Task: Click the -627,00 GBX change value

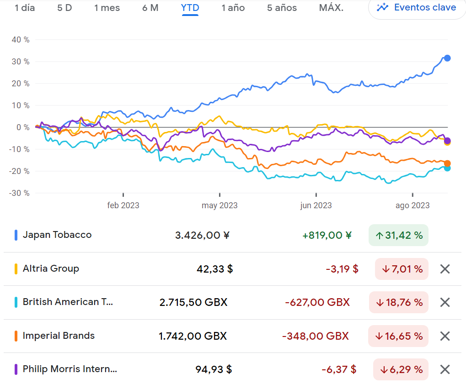Action: [317, 302]
